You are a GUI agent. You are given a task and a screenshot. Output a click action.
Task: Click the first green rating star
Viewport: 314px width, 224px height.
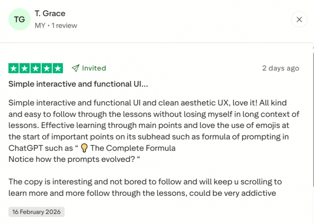13,68
